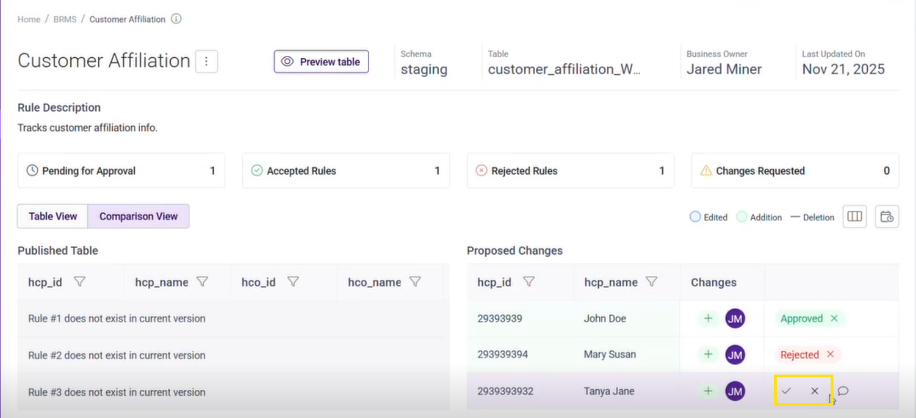This screenshot has height=418, width=916.
Task: Open the calendar history icon
Action: click(886, 217)
